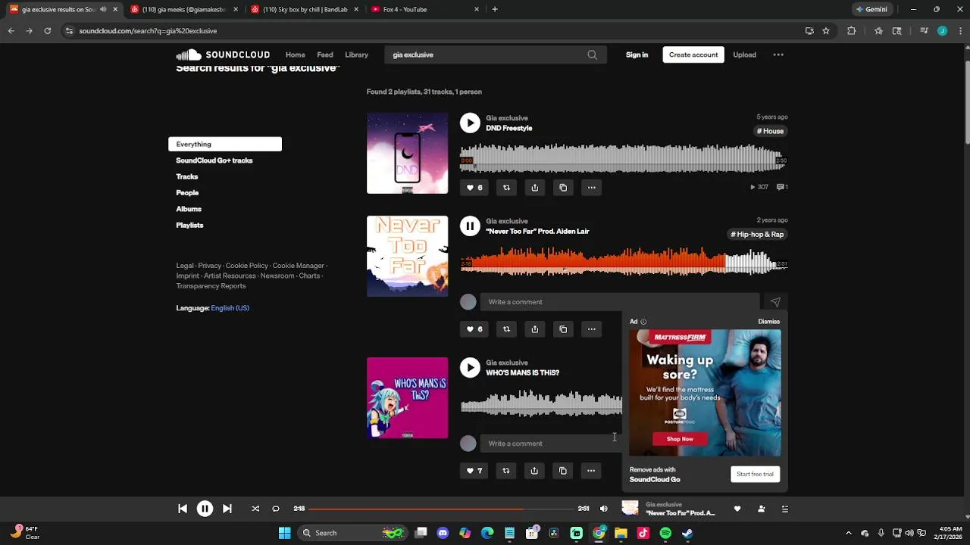Pause the Never Too Far track
The width and height of the screenshot is (970, 545).
(470, 226)
